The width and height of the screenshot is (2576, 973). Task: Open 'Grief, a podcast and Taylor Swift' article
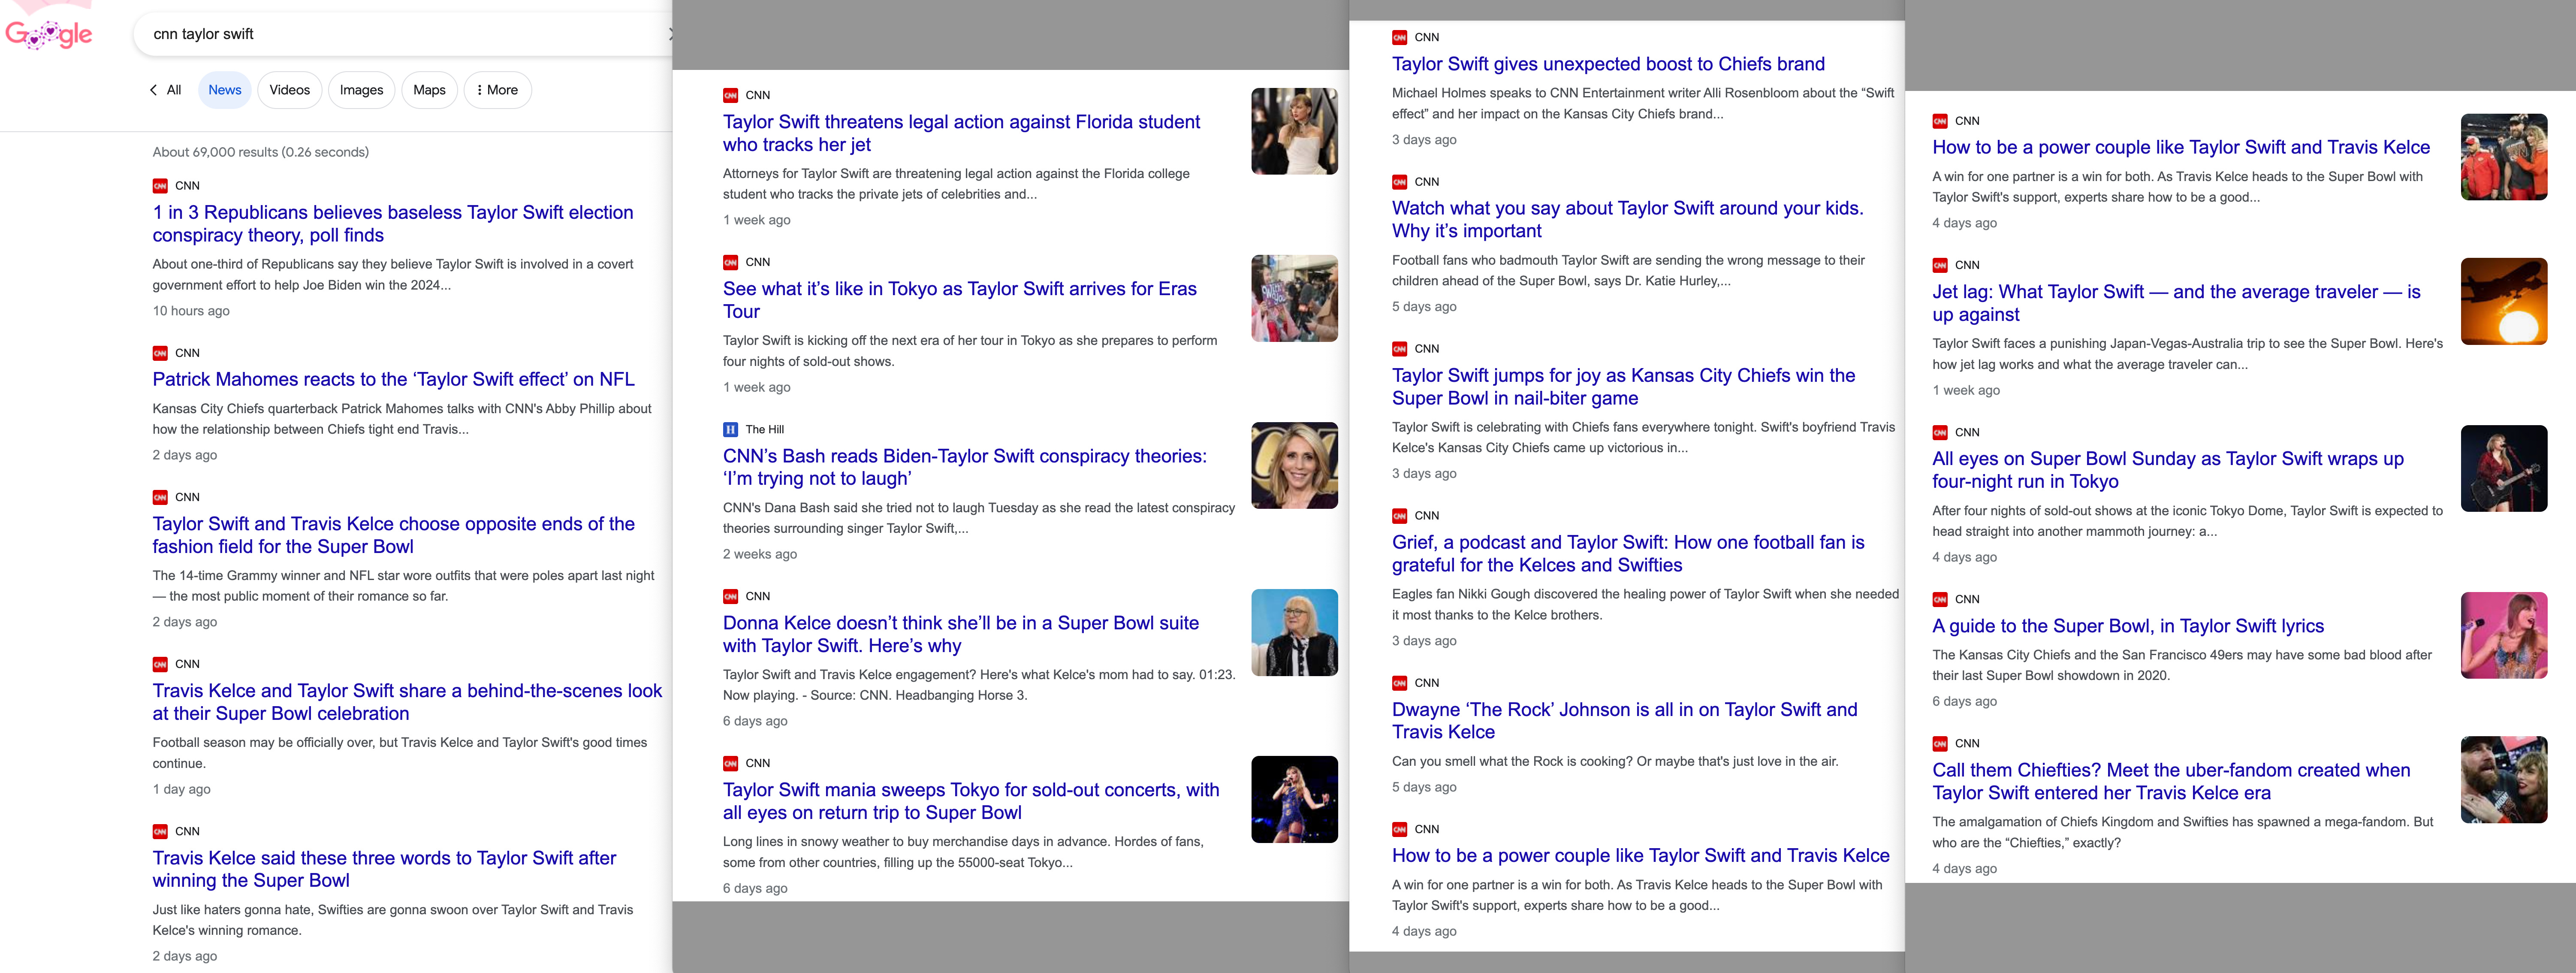(x=1628, y=553)
